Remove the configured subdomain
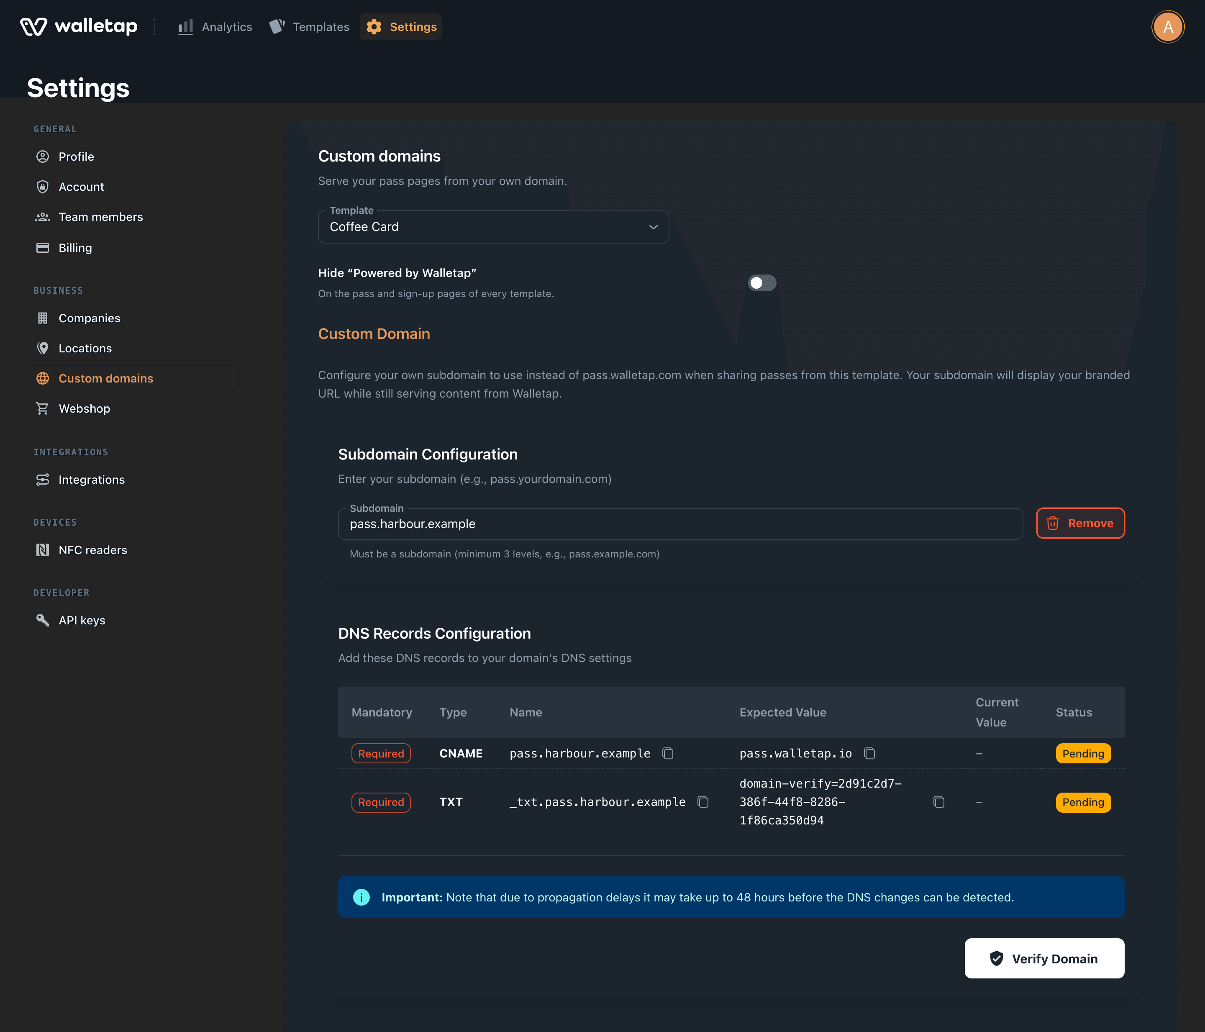Screen dimensions: 1205x1032 tap(1080, 523)
